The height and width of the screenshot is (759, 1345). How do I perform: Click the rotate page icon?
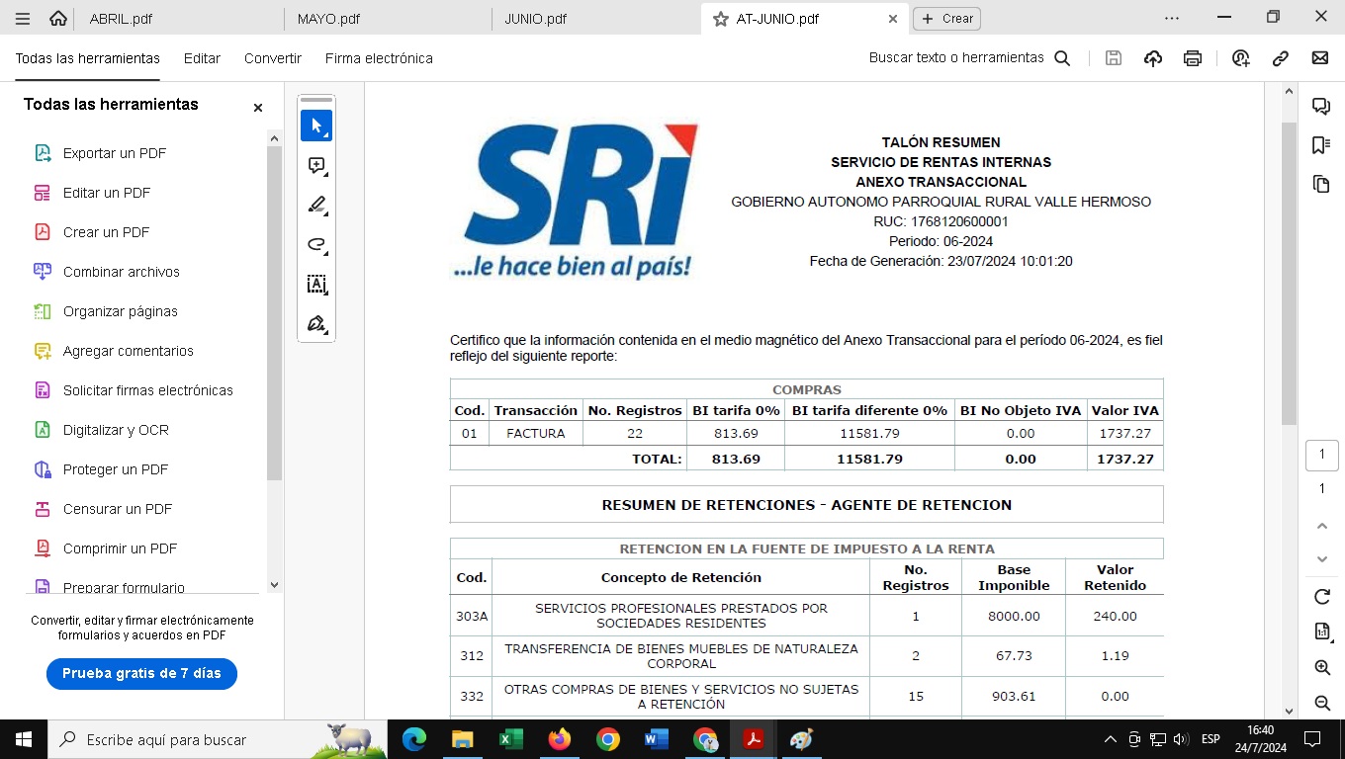[1321, 597]
